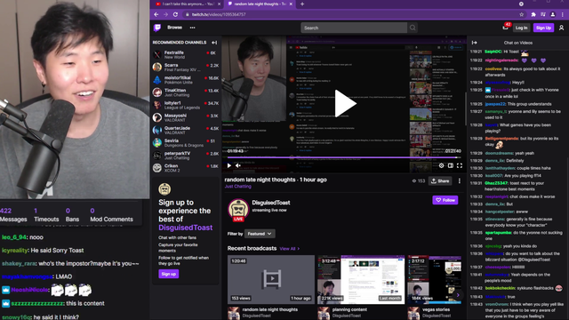This screenshot has height=320, width=569.
Task: Close the random late night thoughts tab
Action: 291,4
